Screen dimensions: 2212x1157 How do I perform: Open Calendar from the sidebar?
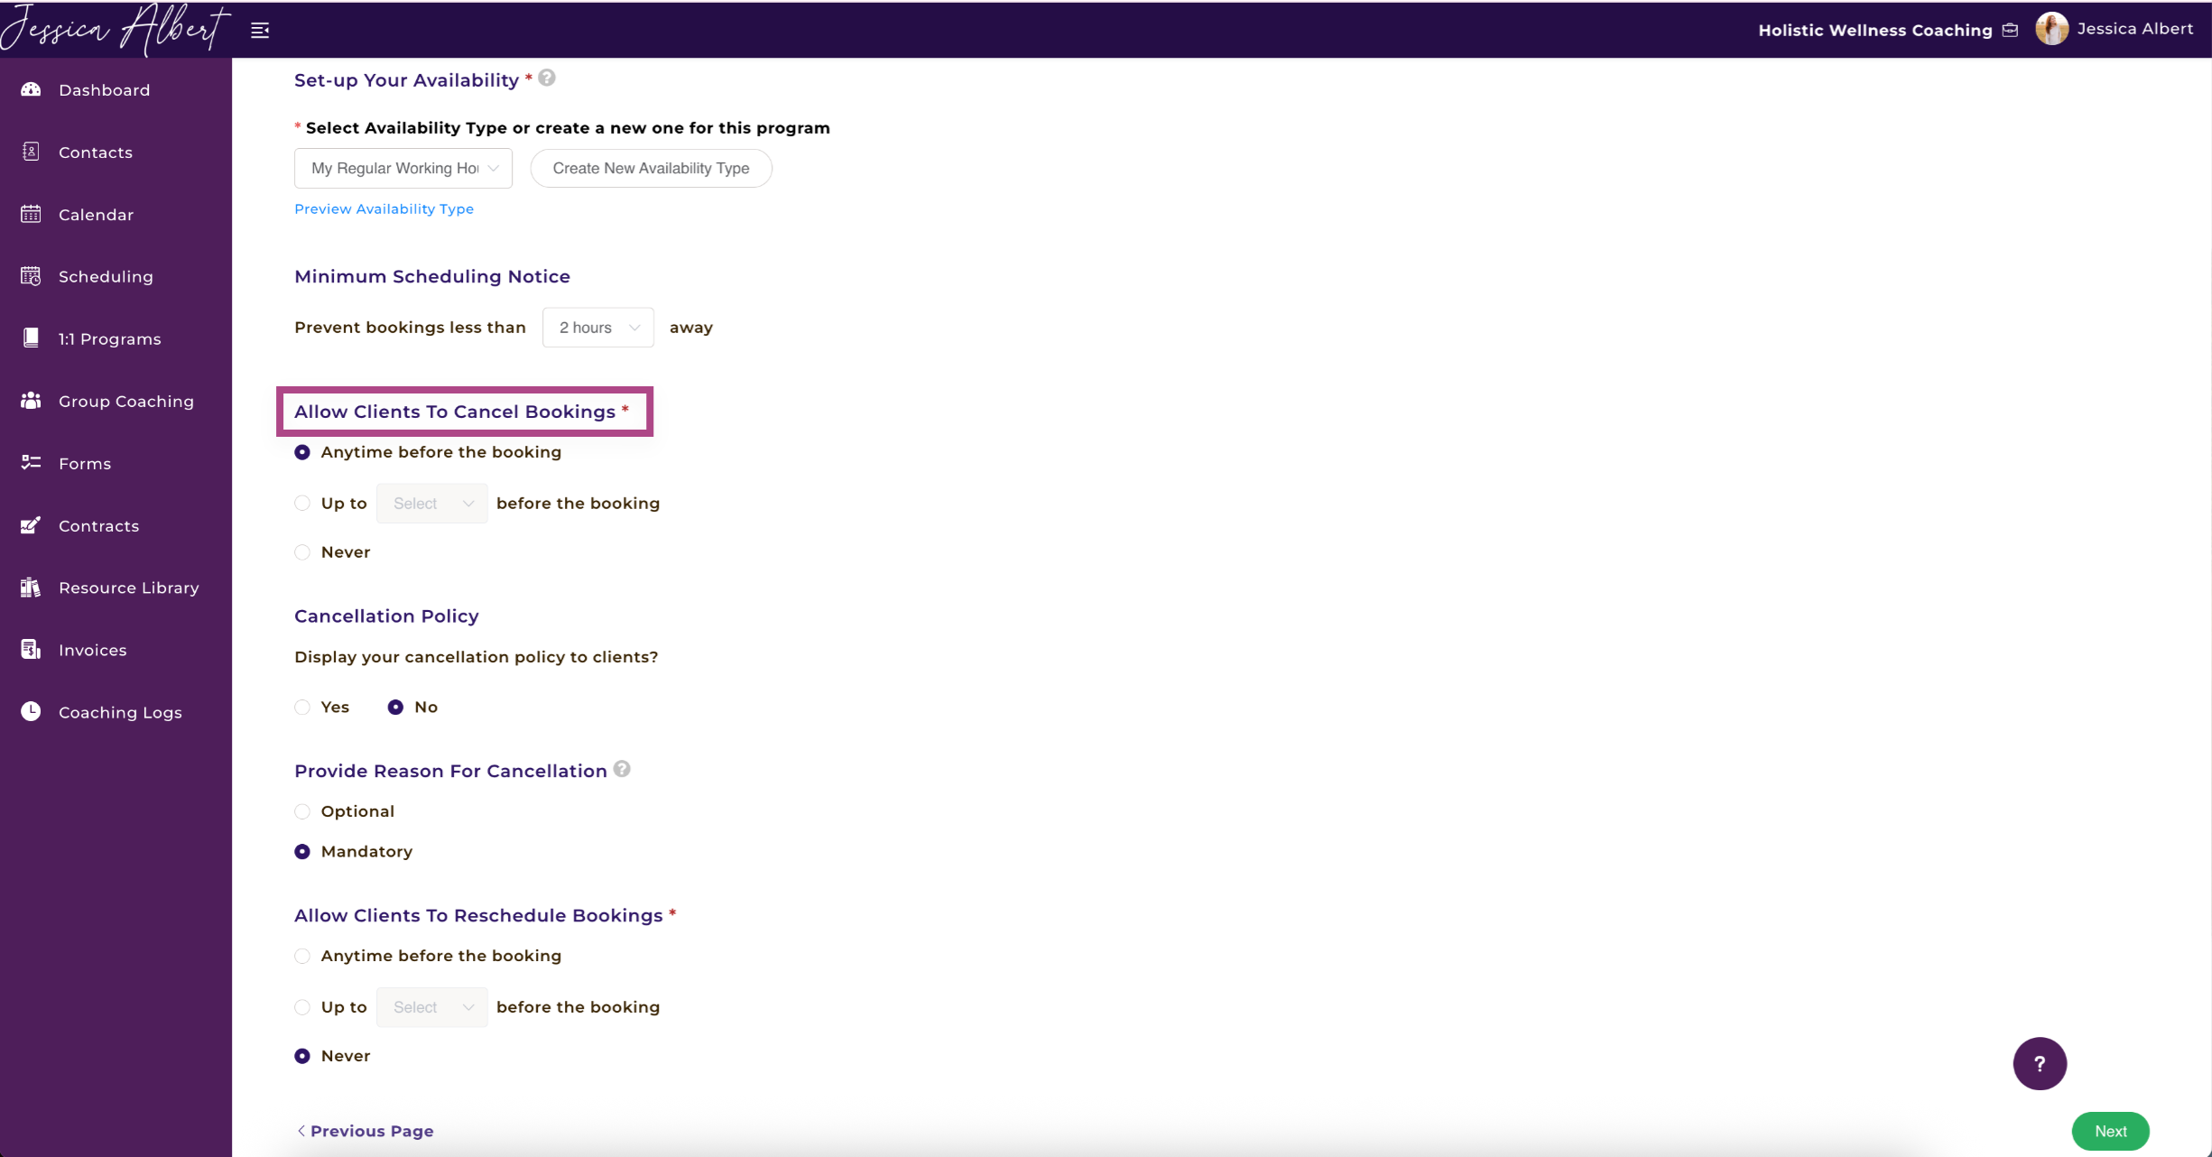coord(97,215)
